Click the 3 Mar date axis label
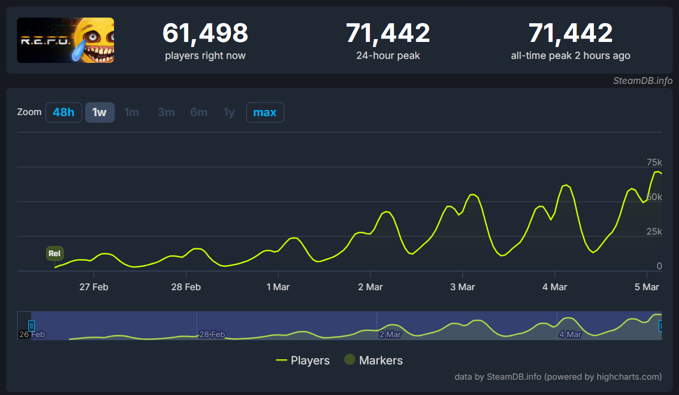Image resolution: width=679 pixels, height=395 pixels. (x=462, y=287)
